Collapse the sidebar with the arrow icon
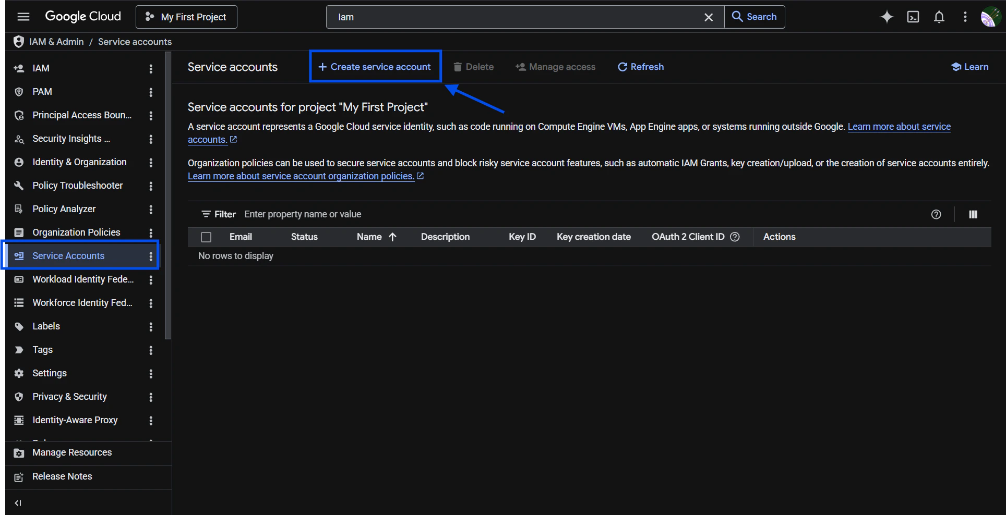 pyautogui.click(x=18, y=503)
